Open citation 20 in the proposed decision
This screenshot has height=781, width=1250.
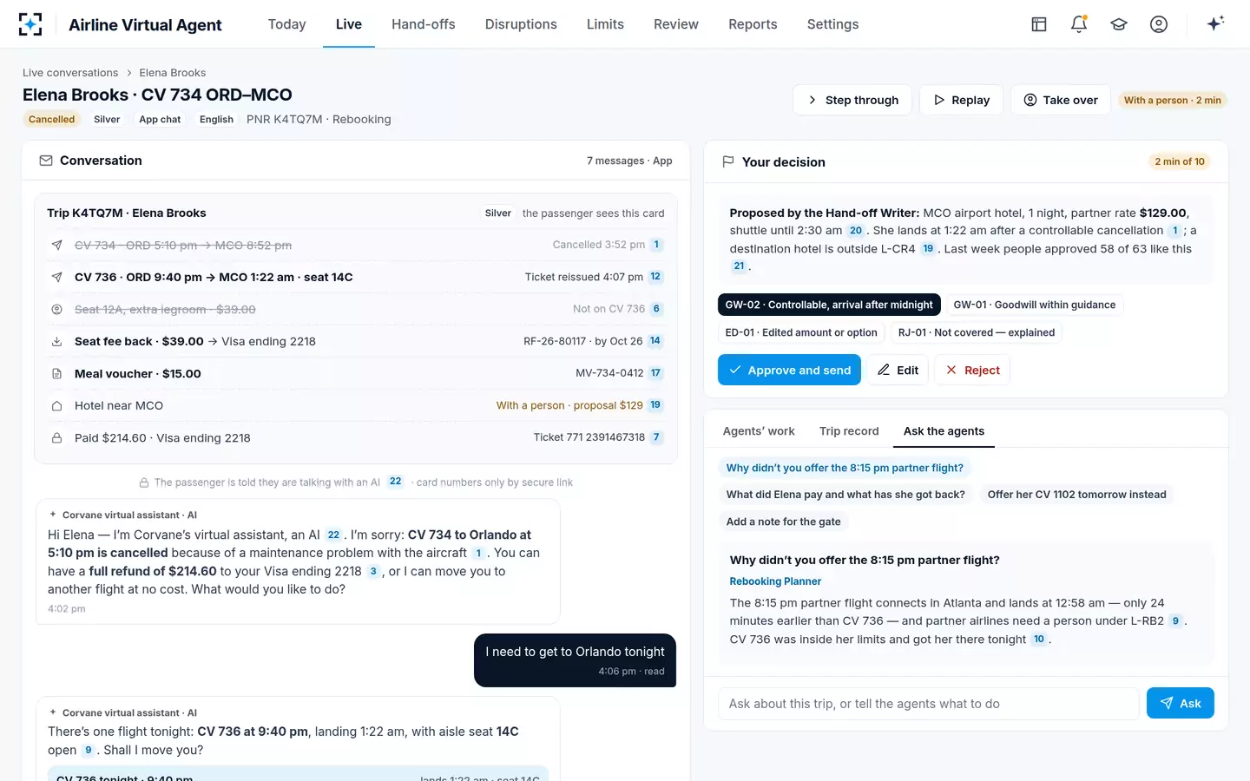[x=856, y=231]
